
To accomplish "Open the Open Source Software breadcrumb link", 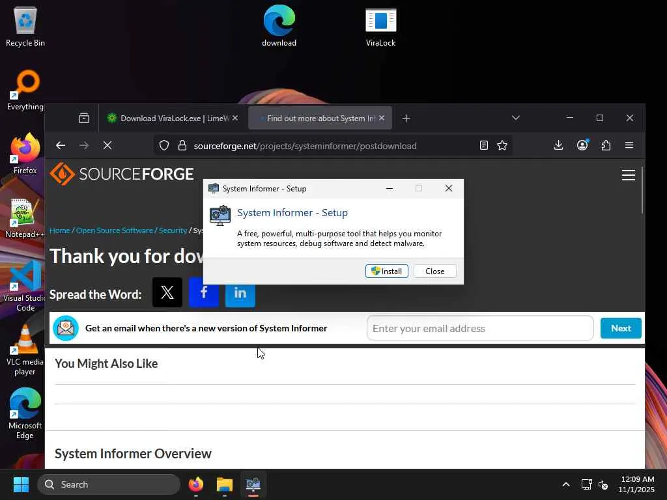I will coord(115,230).
